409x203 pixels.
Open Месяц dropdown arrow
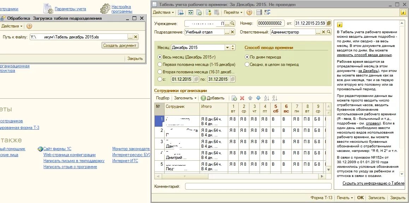click(227, 48)
